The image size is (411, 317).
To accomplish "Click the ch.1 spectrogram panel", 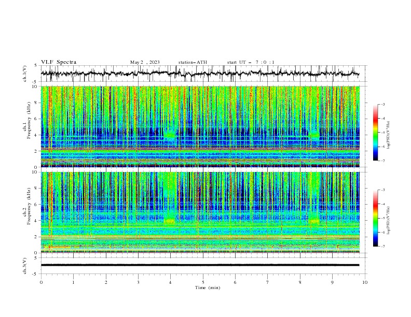I will click(200, 126).
